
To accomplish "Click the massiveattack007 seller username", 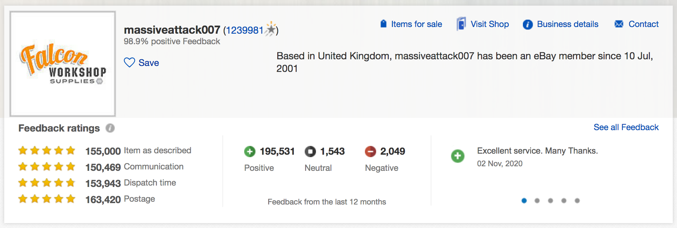I will click(172, 30).
